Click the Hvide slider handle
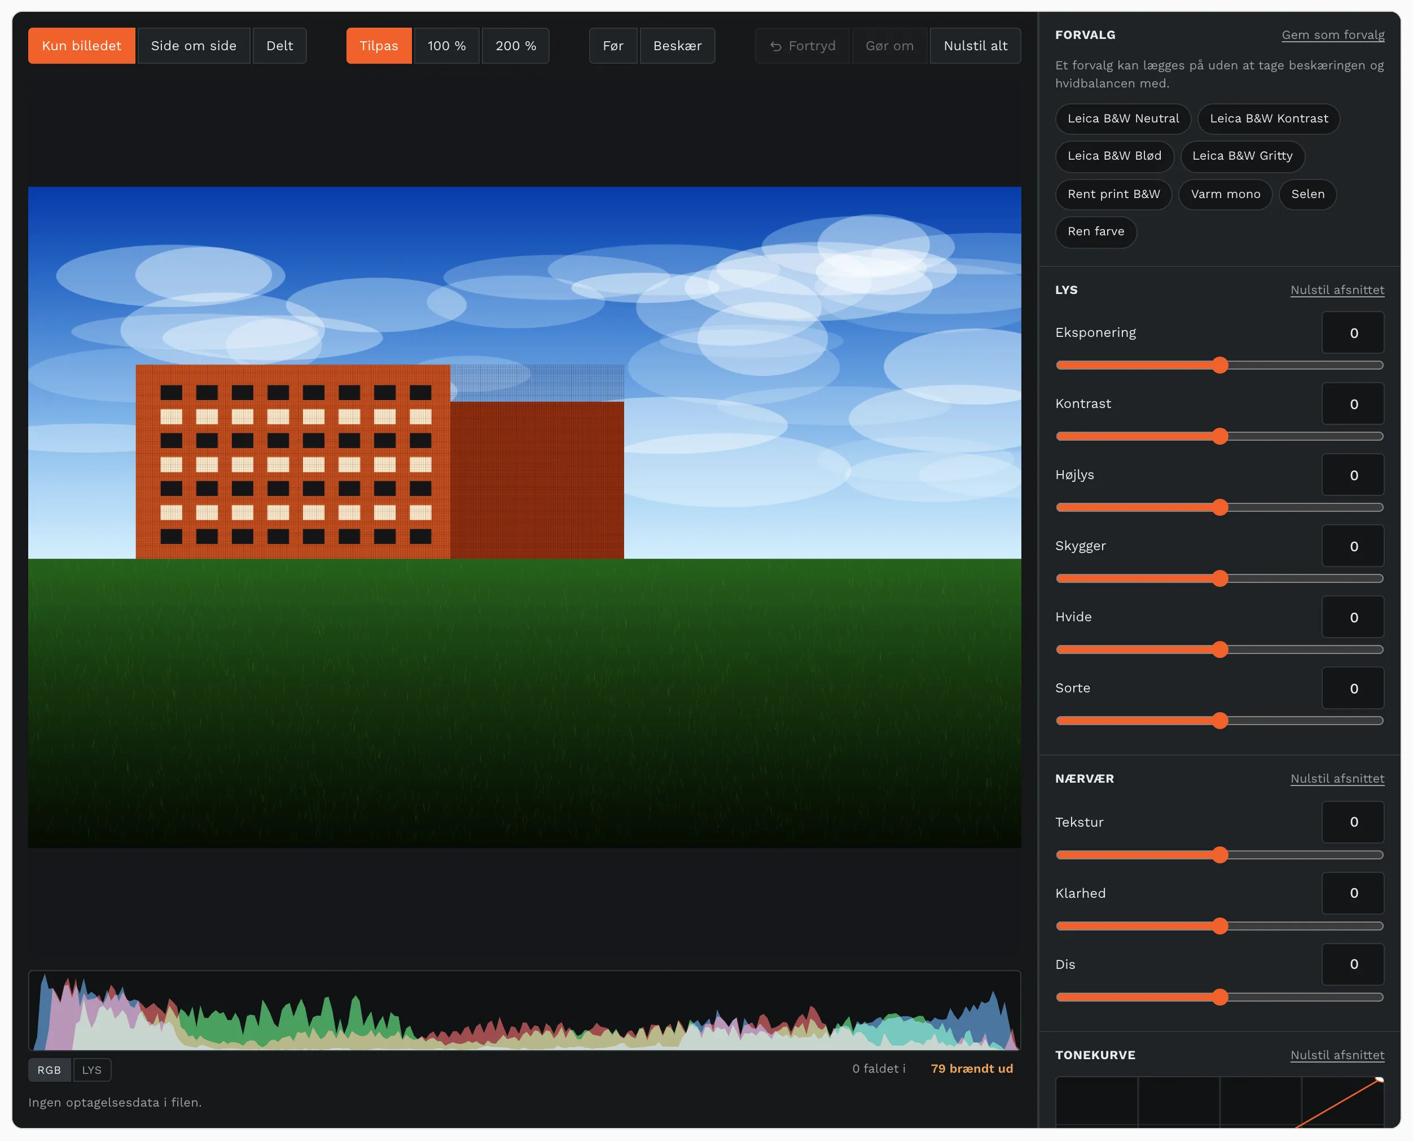The image size is (1413, 1141). (x=1220, y=650)
